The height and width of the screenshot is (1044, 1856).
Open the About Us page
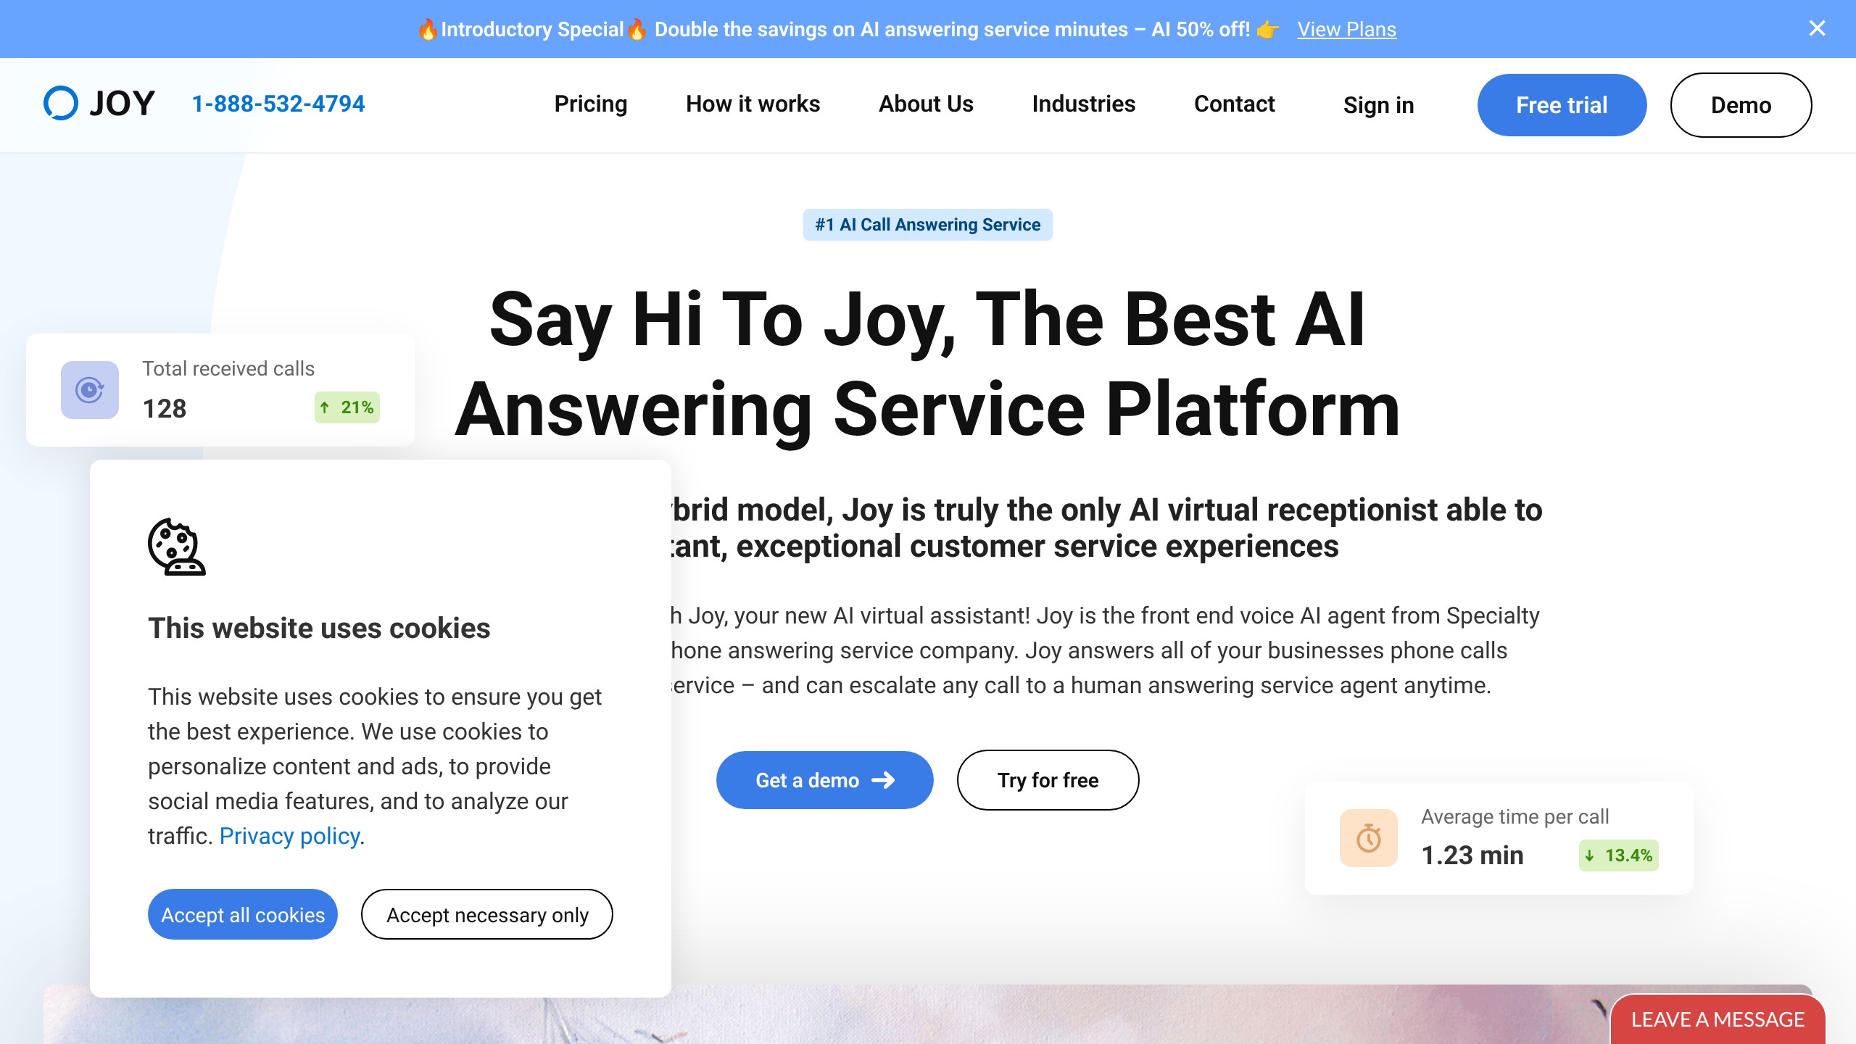click(x=926, y=104)
